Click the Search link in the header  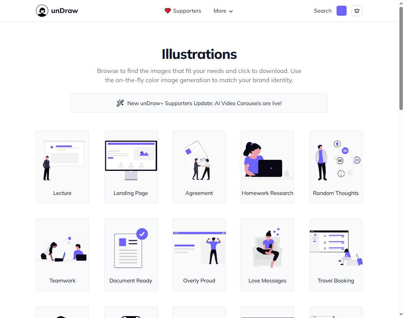(322, 11)
